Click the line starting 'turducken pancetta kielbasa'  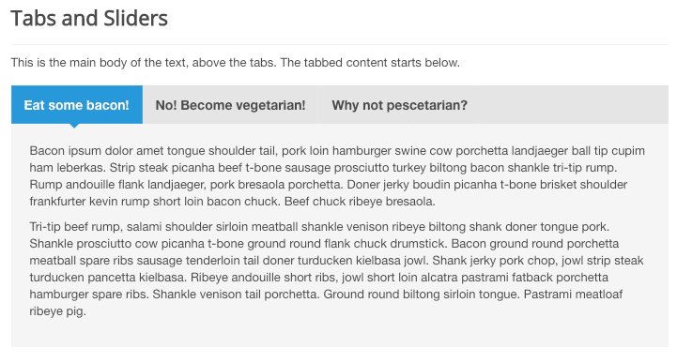pos(319,278)
